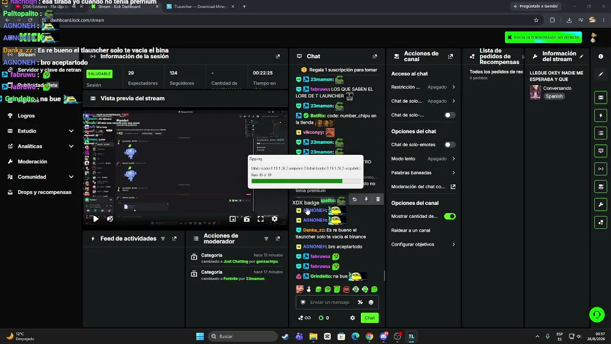Open the profile avatar menu
611x344 pixels.
point(593,37)
